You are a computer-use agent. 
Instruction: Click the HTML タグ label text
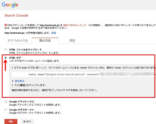click(x=15, y=58)
